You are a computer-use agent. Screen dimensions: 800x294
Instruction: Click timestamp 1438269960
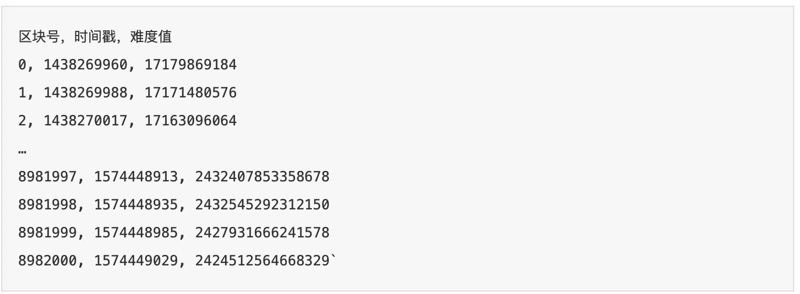[x=85, y=65]
